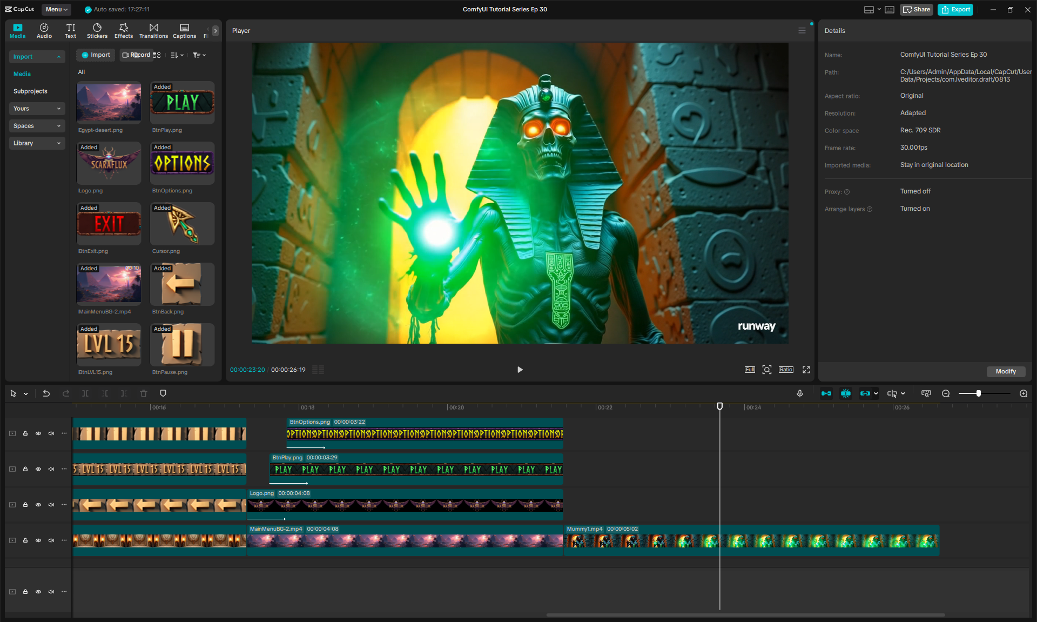Mute the bottom MainMenuBG video track
The image size is (1037, 622).
51,540
